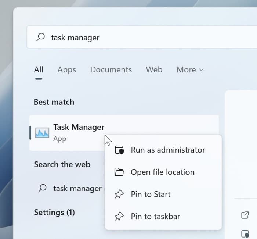Click the Task Manager app icon
This screenshot has height=239, width=257.
[x=42, y=133]
